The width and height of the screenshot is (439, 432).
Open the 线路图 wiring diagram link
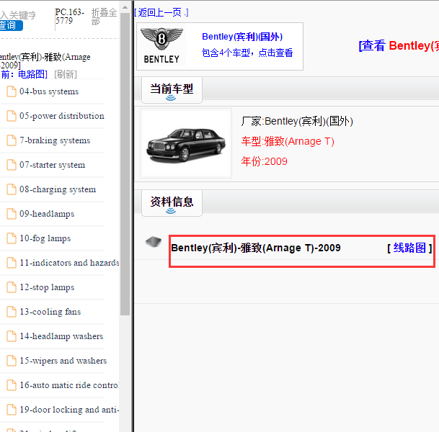pyautogui.click(x=409, y=248)
